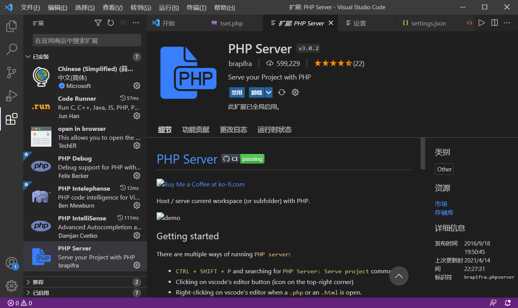
Task: Collapse the 已安装 installed section
Action: pos(85,57)
